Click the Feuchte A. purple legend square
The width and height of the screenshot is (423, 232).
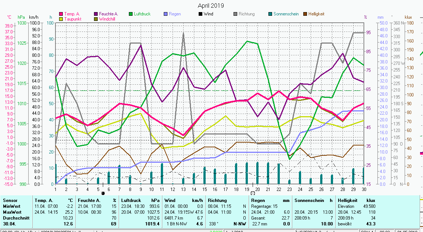click(x=96, y=14)
